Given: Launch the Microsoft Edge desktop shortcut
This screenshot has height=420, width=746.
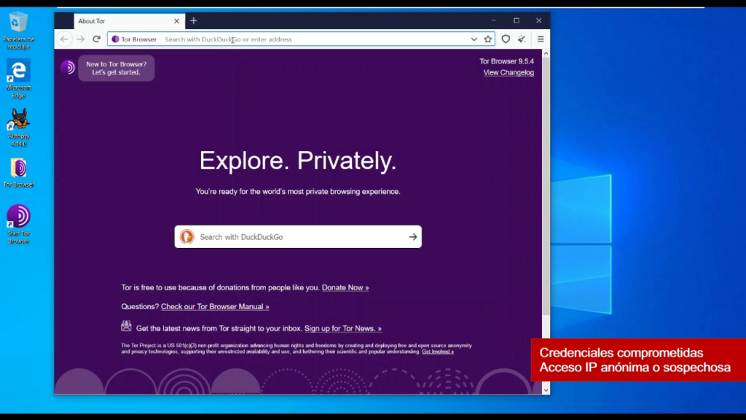Looking at the screenshot, I should pyautogui.click(x=18, y=79).
